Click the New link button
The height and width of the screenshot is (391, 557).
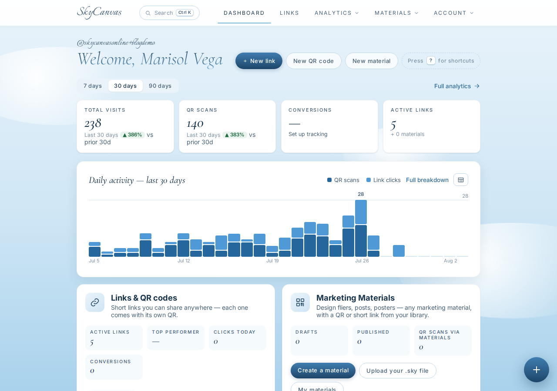tap(259, 61)
